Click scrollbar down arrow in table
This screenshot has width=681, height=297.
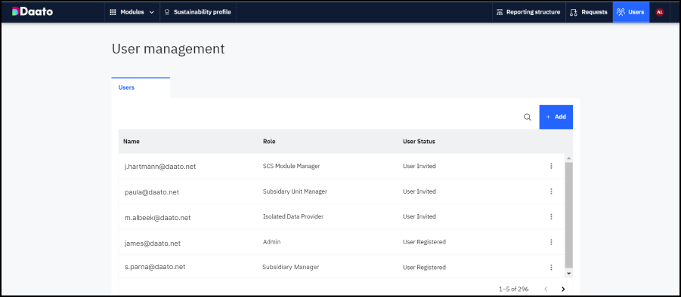(x=569, y=274)
